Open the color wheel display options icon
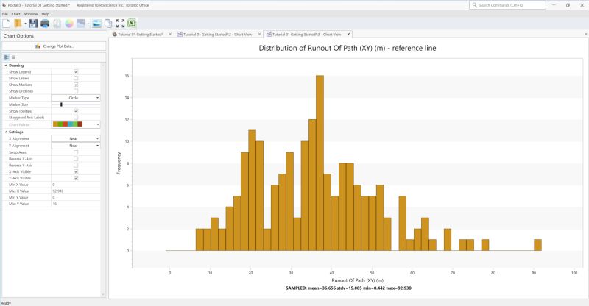This screenshot has width=589, height=306. (69, 24)
